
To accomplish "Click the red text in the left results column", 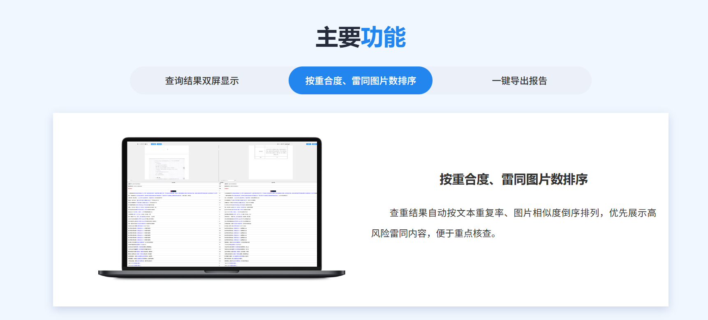I will 130,189.
